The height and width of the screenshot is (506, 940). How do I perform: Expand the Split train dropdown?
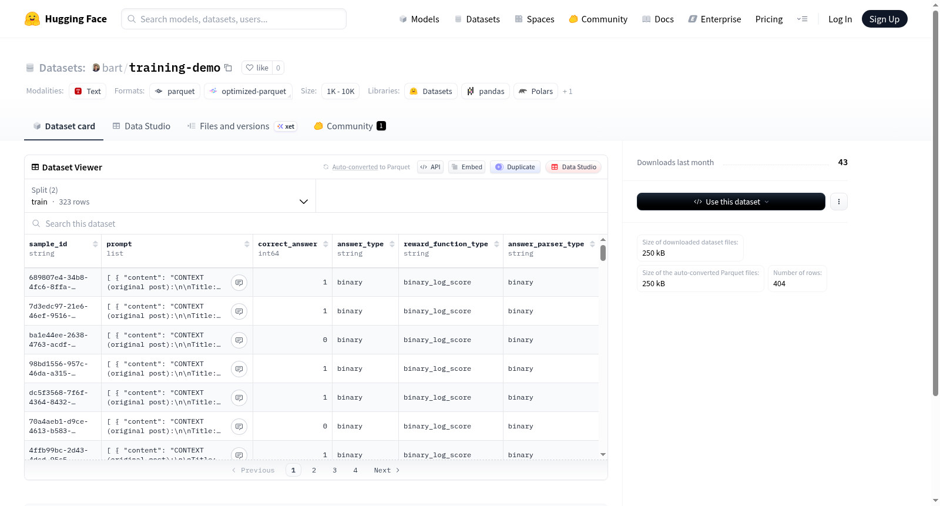pos(170,196)
